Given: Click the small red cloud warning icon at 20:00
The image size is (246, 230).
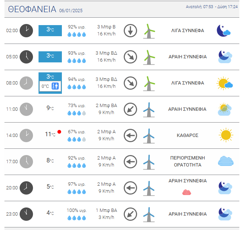Looking at the screenshot, I should (x=187, y=192).
